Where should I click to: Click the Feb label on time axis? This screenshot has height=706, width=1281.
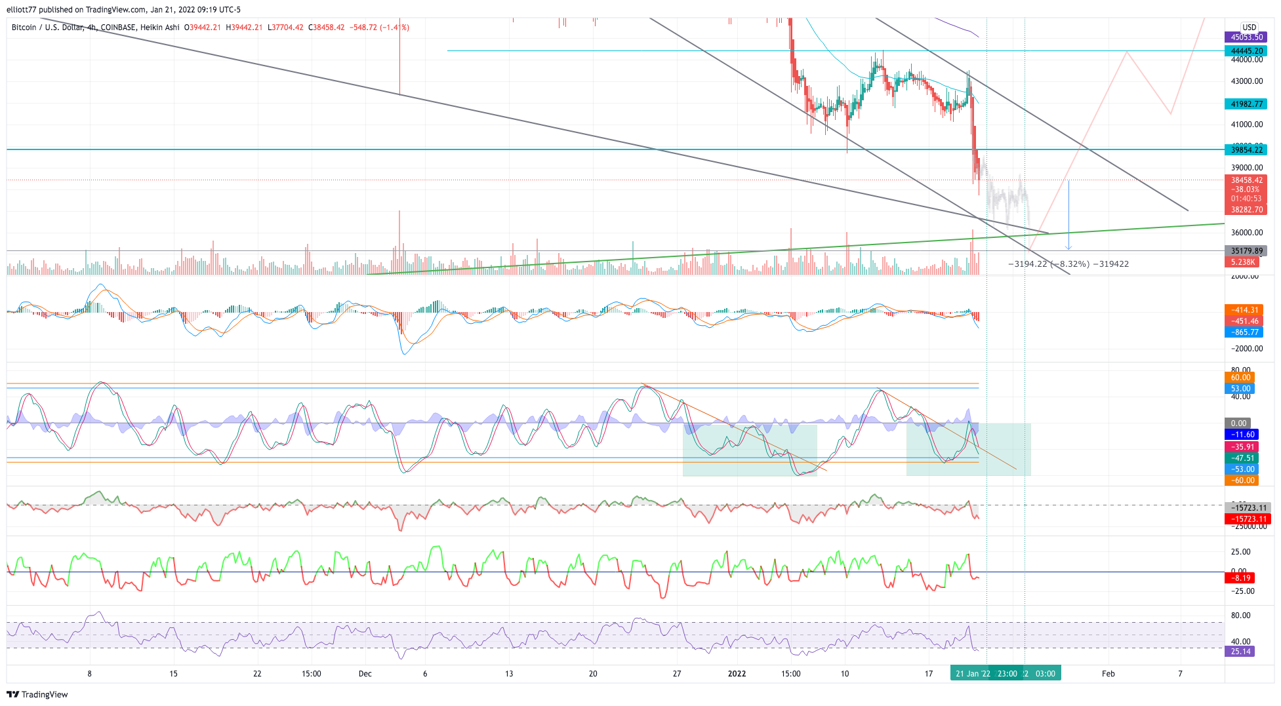(1108, 674)
